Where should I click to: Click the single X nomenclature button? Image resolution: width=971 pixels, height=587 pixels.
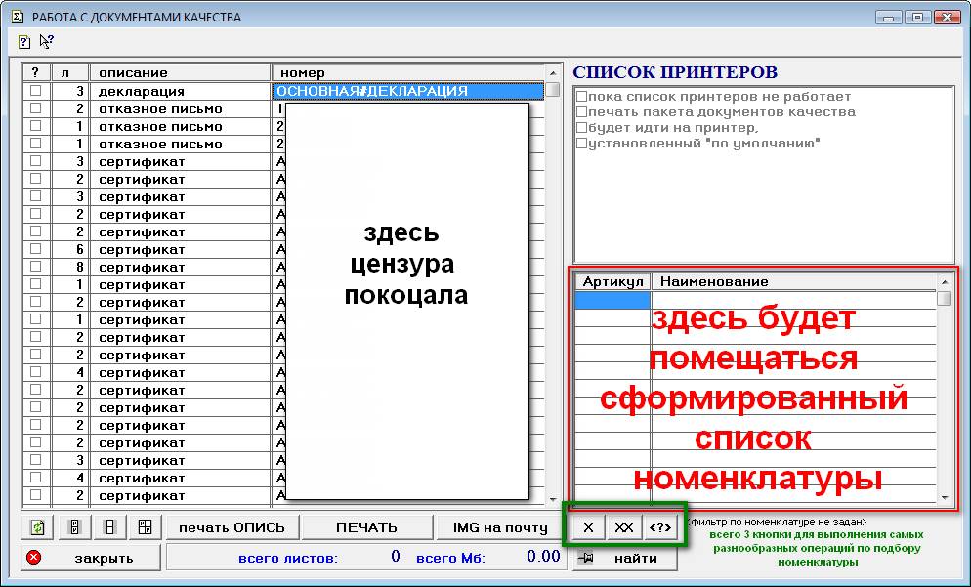[588, 527]
